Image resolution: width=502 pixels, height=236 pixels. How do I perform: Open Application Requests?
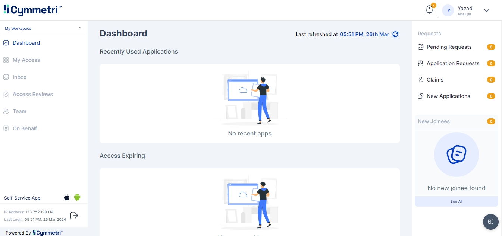click(453, 63)
